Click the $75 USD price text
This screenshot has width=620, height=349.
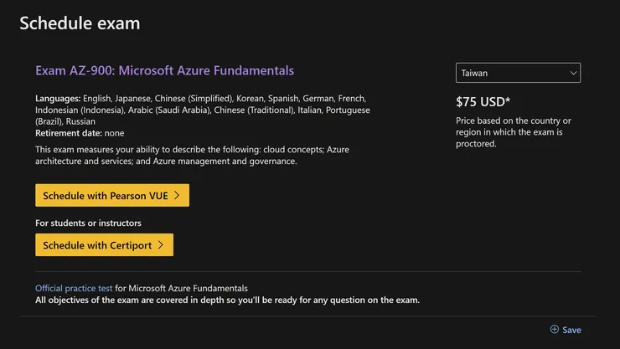pyautogui.click(x=483, y=102)
